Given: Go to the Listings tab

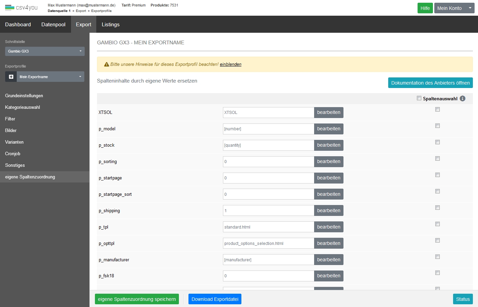Looking at the screenshot, I should [x=111, y=25].
